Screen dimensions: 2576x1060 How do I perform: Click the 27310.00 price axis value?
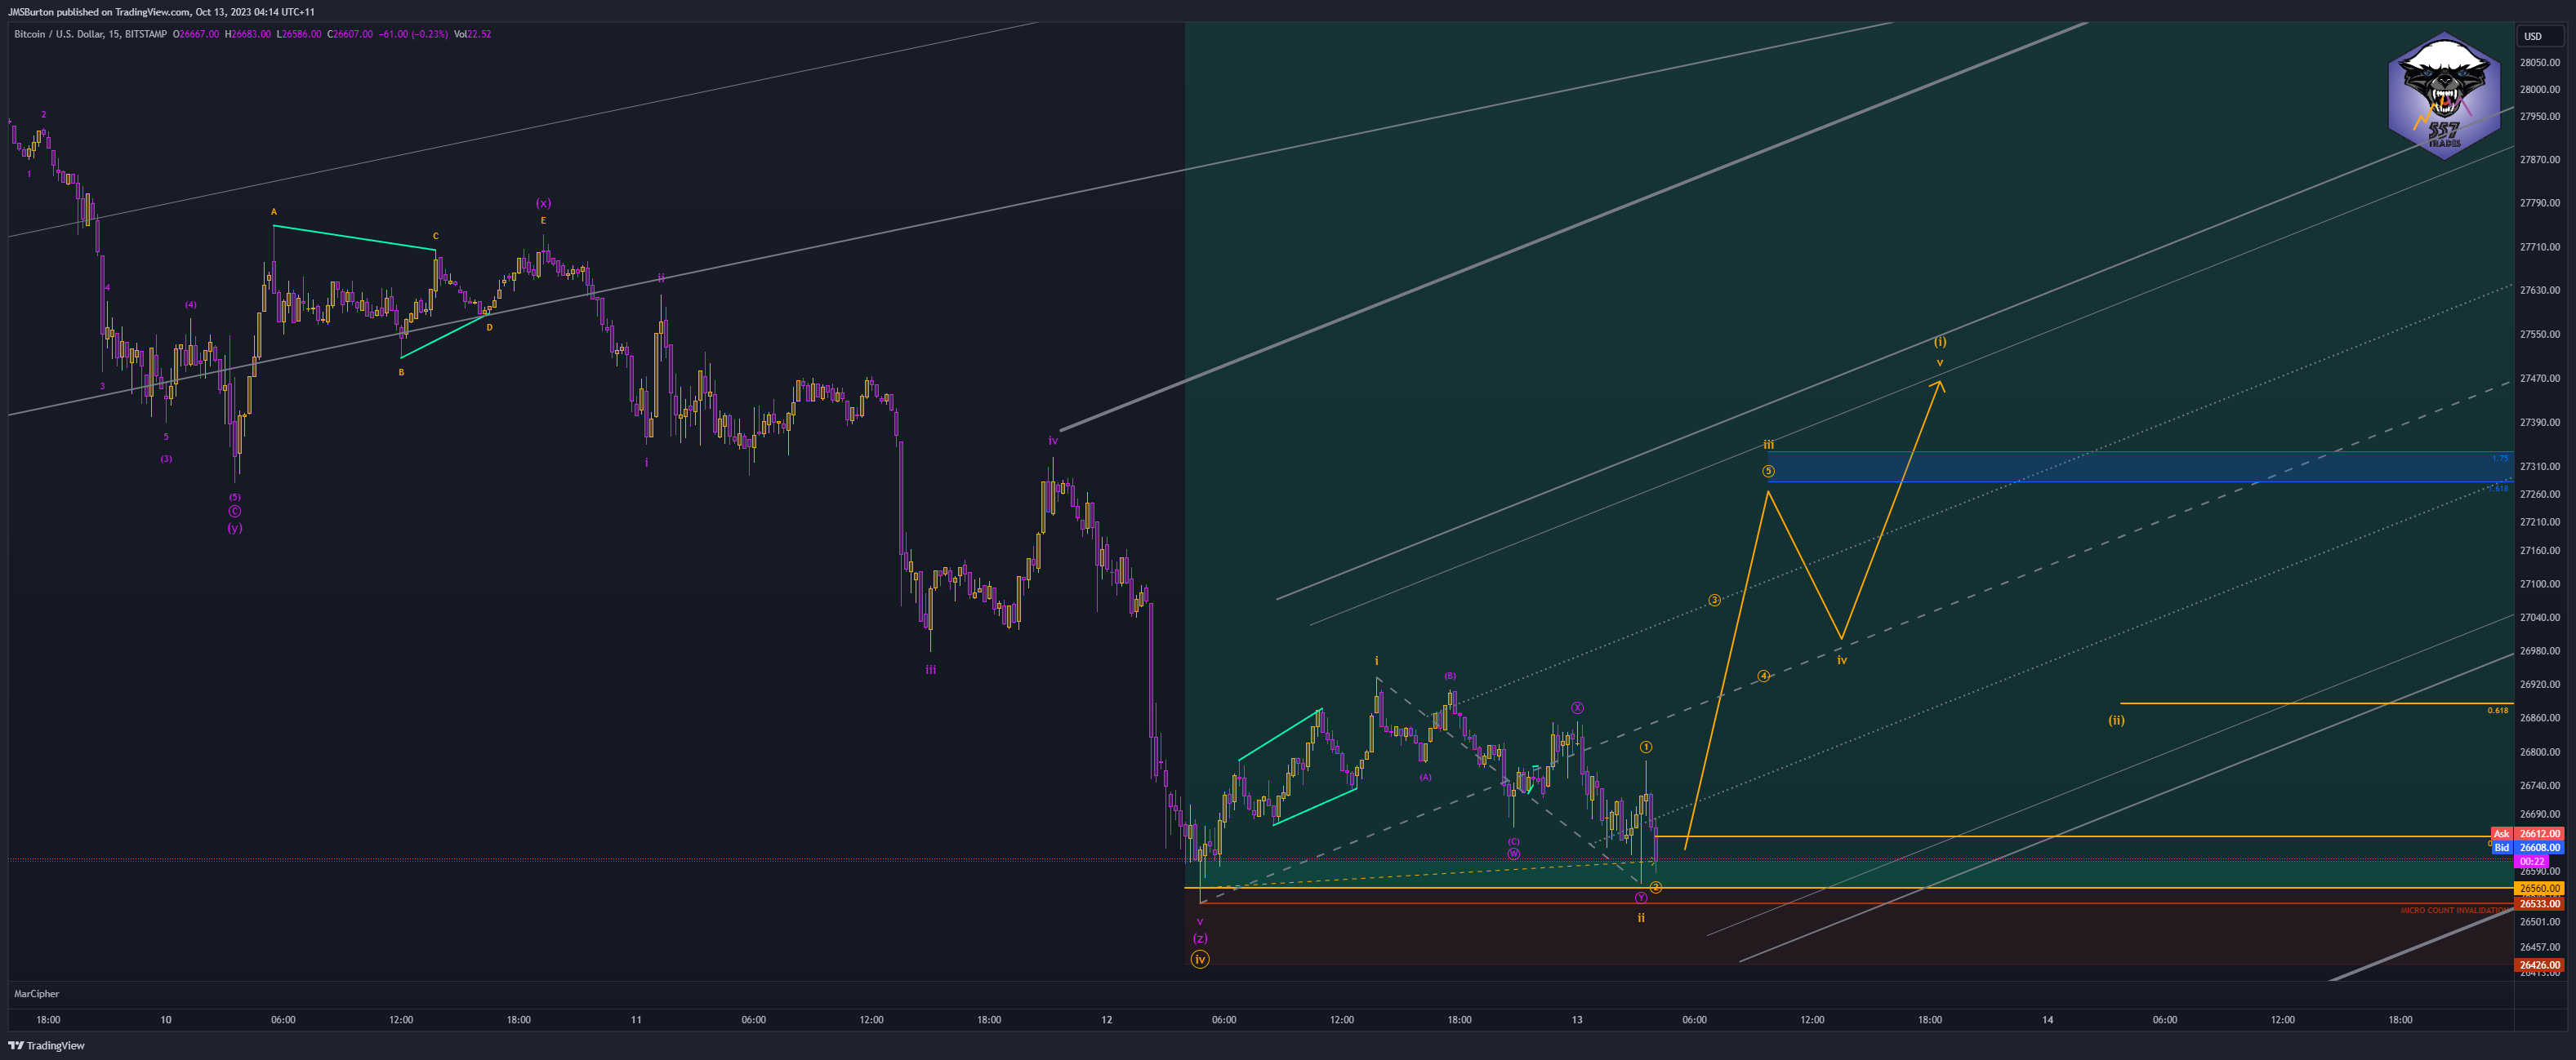(x=2540, y=467)
